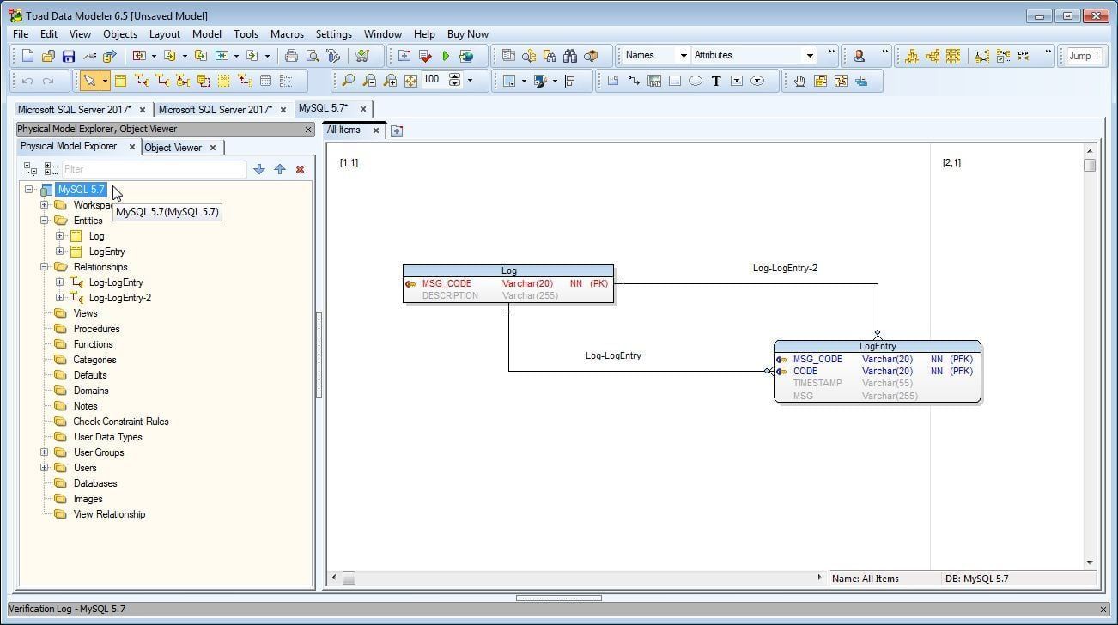This screenshot has width=1118, height=625.
Task: Click the Undo arrow icon
Action: click(x=27, y=81)
